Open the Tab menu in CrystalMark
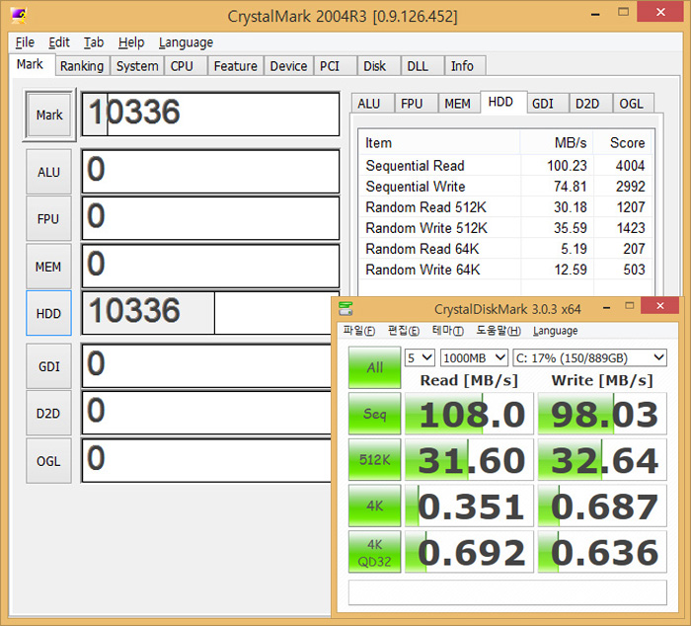Screen dimensions: 691x626 pyautogui.click(x=94, y=42)
